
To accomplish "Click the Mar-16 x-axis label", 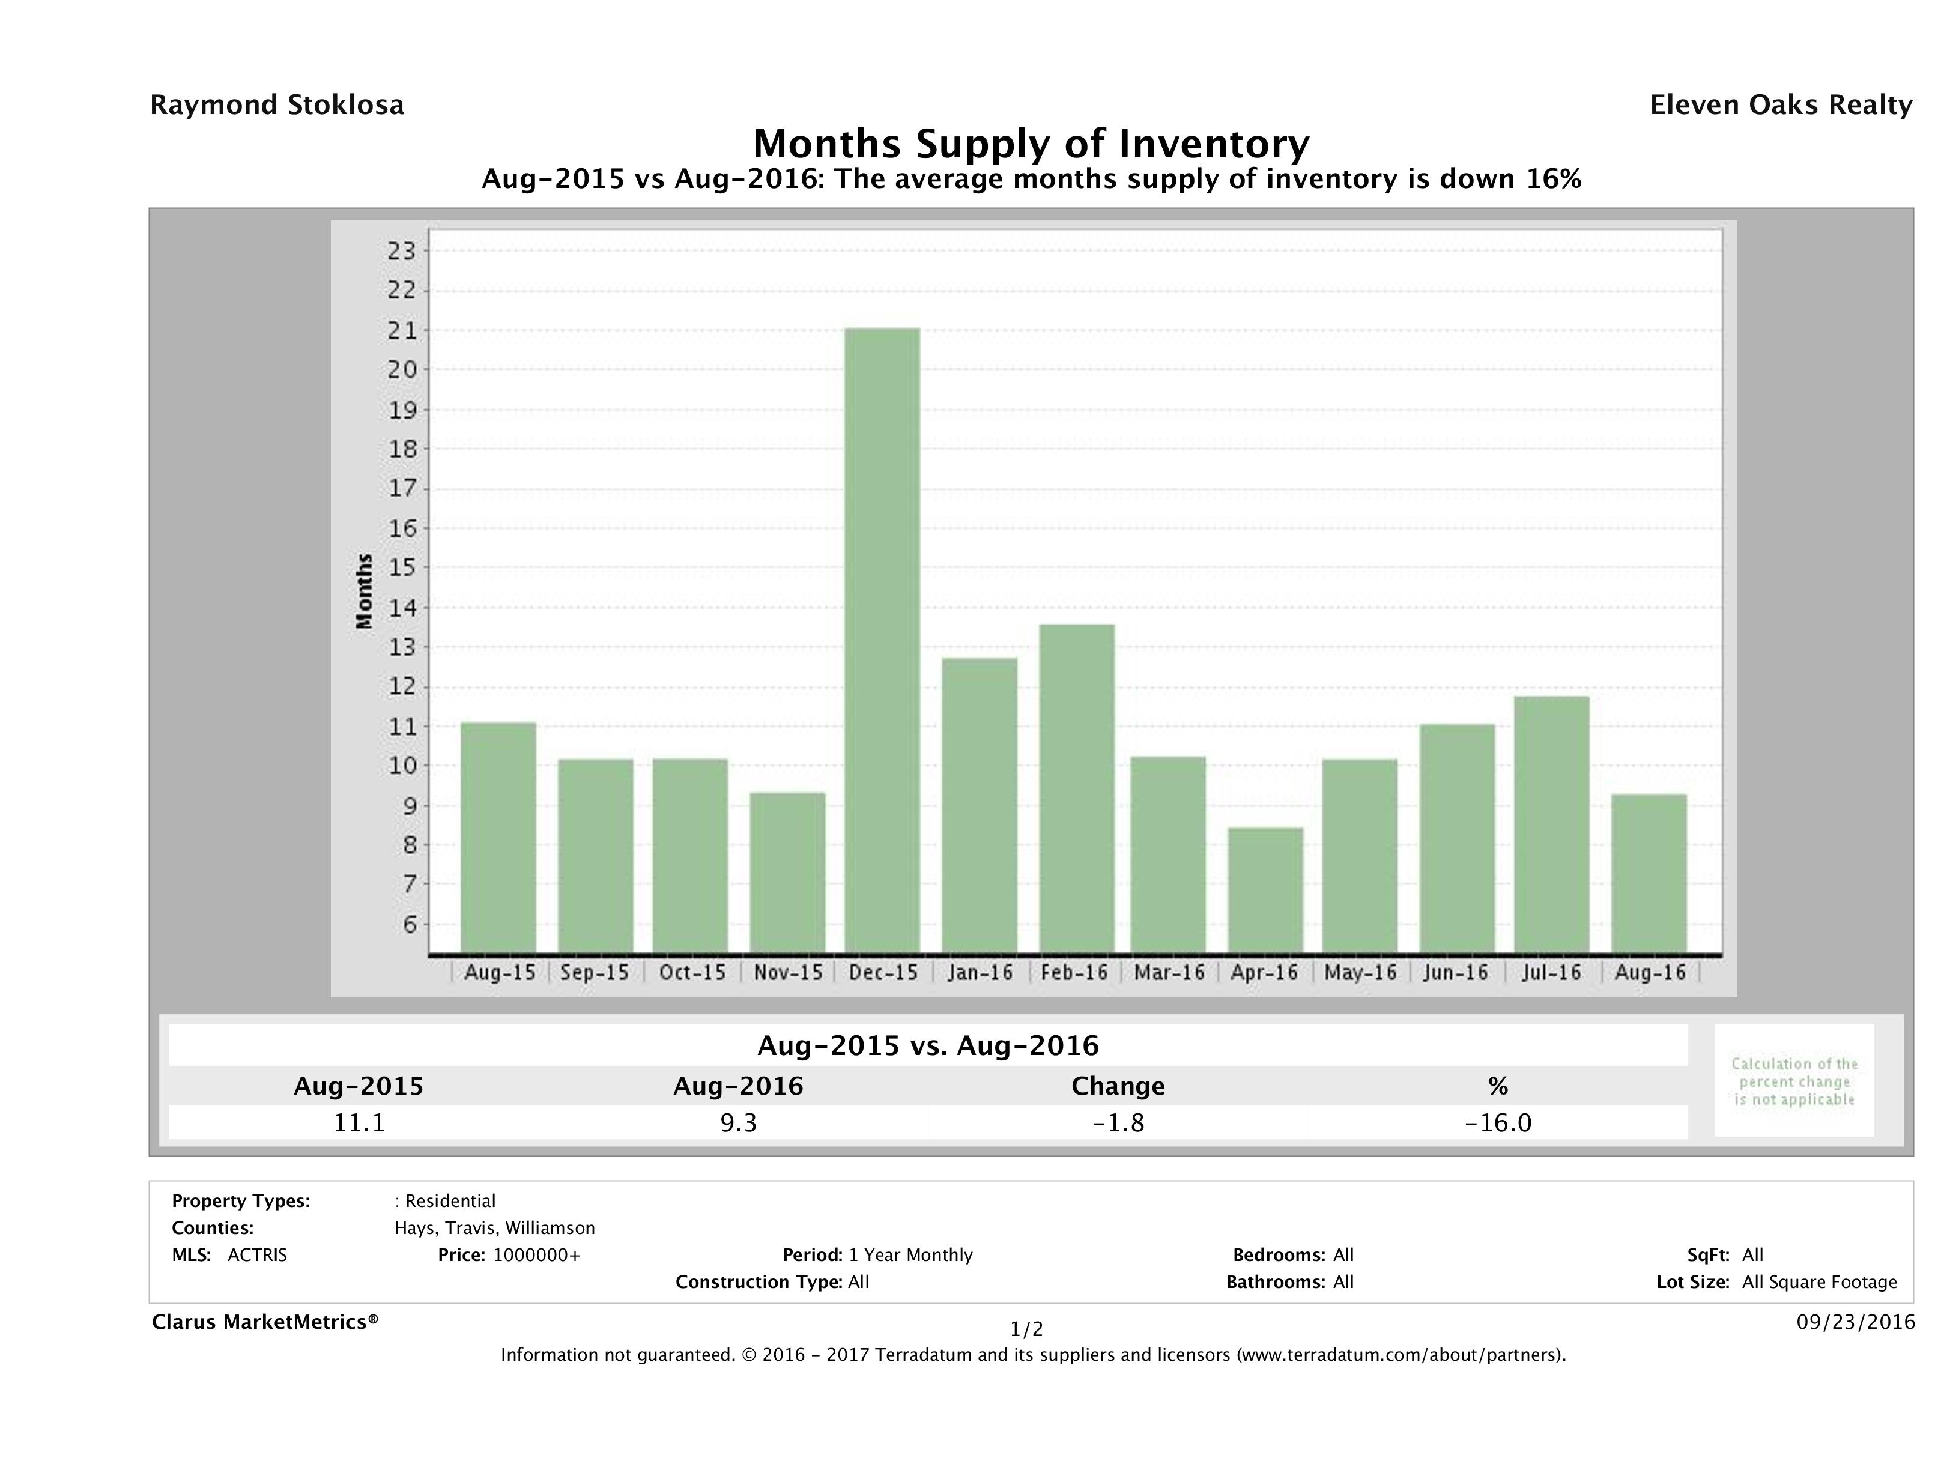I will click(1169, 972).
